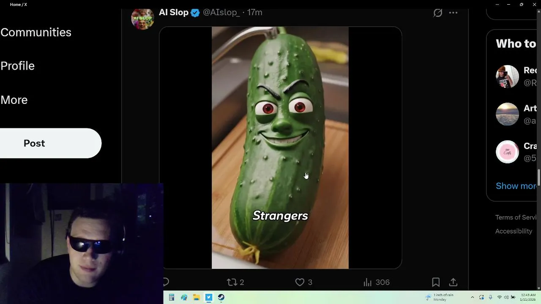Screen dimensions: 541x304
Task: Open File Explorer from the taskbar
Action: click(196, 297)
